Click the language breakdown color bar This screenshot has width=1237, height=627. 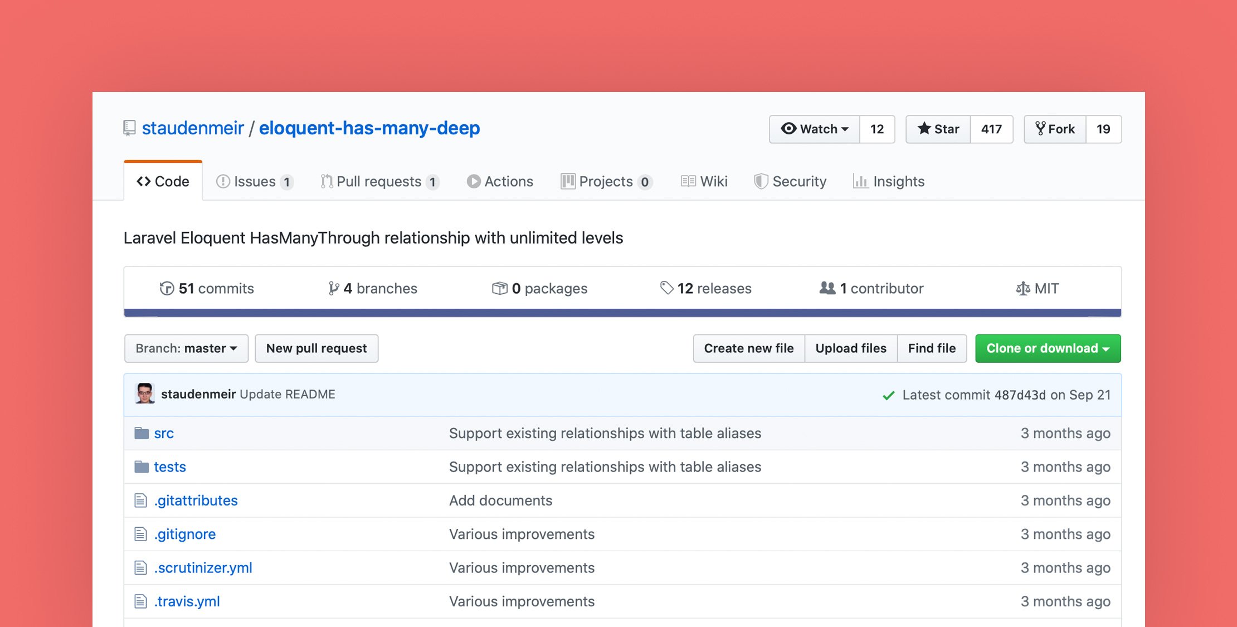point(622,313)
